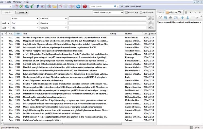Click the green Import arrow icon
This screenshot has height=129, width=203.
32,6
